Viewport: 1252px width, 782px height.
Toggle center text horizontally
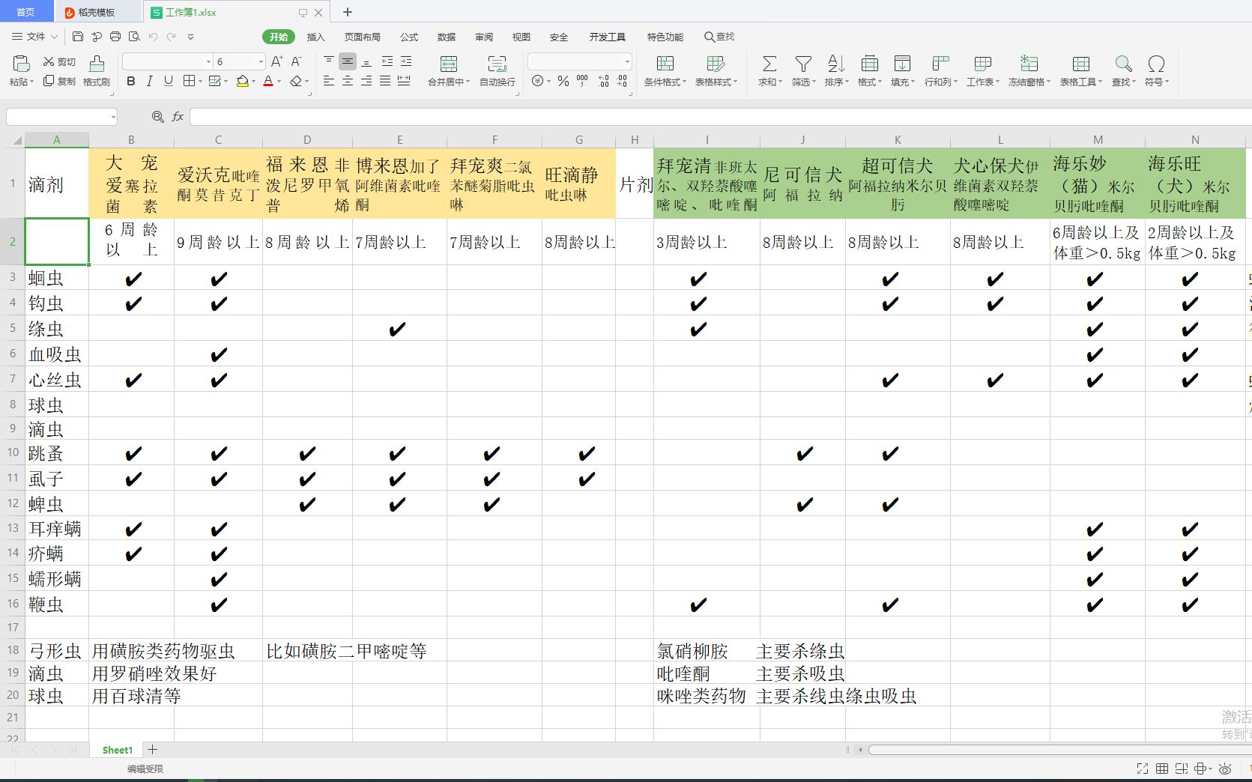[x=348, y=81]
